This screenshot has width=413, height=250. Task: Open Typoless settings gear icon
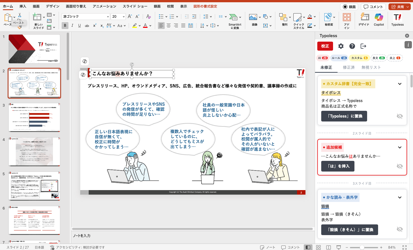point(341,46)
